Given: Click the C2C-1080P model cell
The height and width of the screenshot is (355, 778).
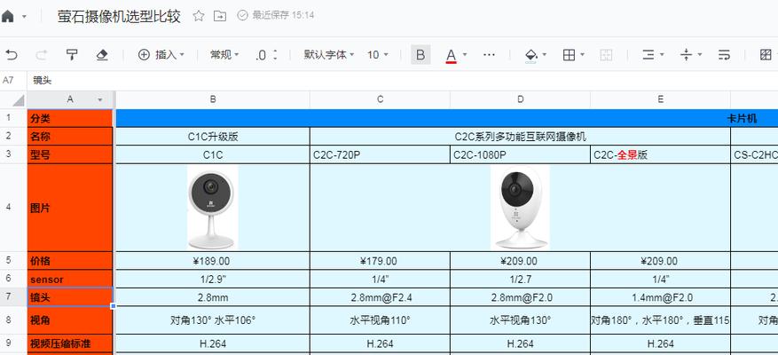Looking at the screenshot, I should click(521, 155).
